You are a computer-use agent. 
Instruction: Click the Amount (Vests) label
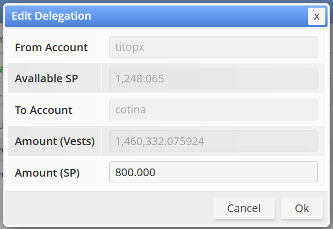tap(55, 141)
